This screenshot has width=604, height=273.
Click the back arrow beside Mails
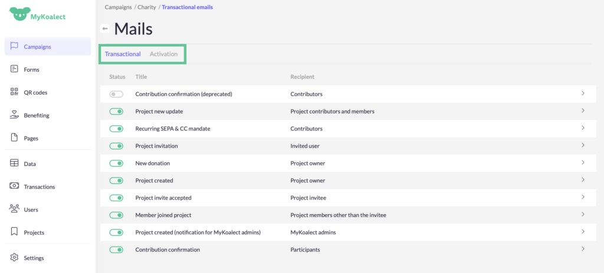(x=105, y=28)
